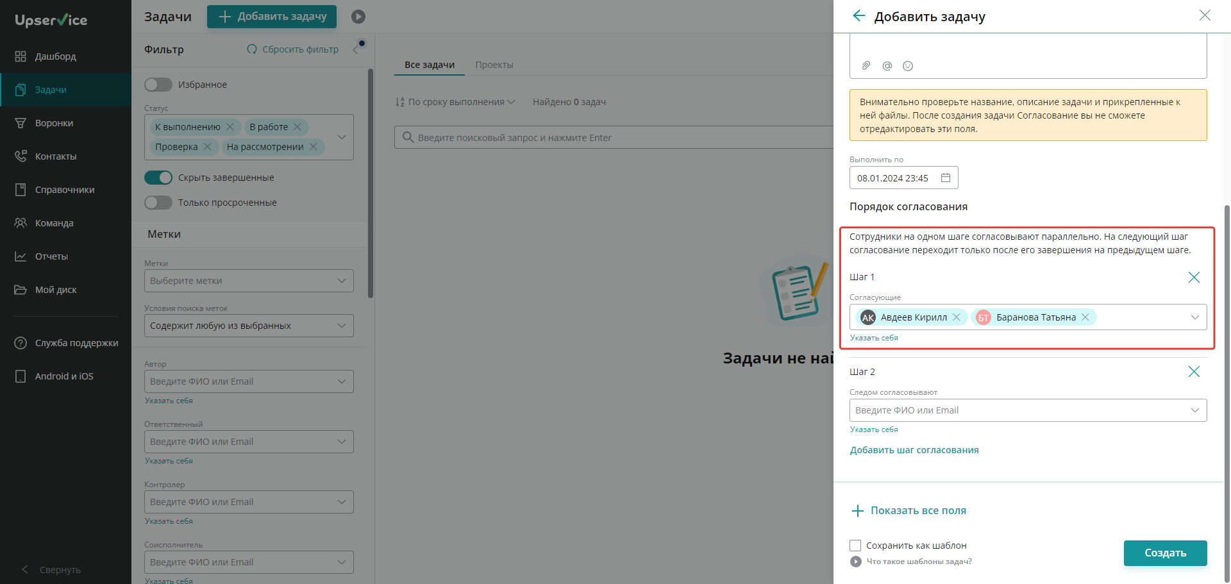Attach a file with paperclip icon
The image size is (1231, 584).
(x=866, y=65)
